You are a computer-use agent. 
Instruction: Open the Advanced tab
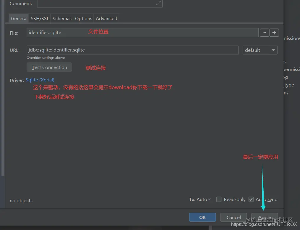point(107,18)
